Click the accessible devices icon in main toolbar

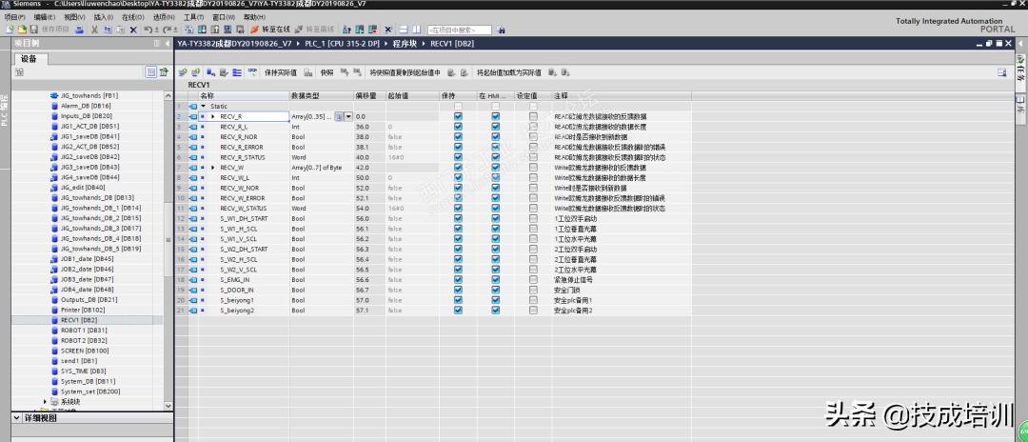click(x=346, y=30)
